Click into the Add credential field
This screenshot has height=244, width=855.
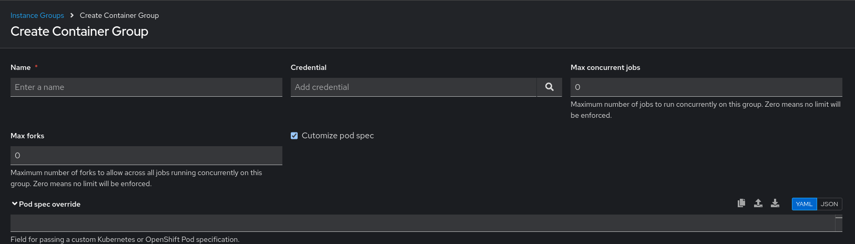[x=413, y=87]
